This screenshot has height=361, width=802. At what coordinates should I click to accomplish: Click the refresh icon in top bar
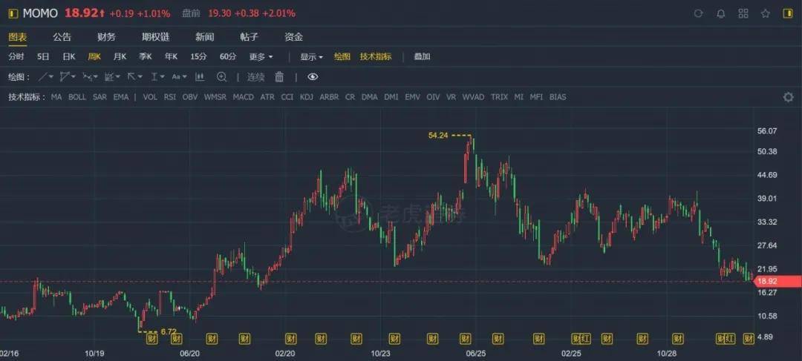tap(699, 14)
